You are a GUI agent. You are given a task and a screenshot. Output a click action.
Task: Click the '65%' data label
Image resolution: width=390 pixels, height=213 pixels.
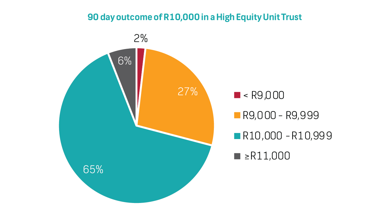click(93, 169)
